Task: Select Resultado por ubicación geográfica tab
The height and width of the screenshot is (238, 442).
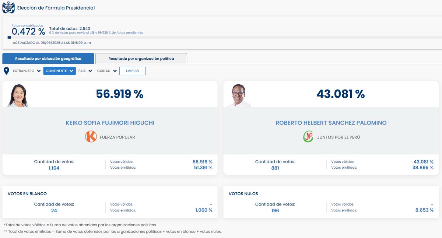Action: coord(48,59)
